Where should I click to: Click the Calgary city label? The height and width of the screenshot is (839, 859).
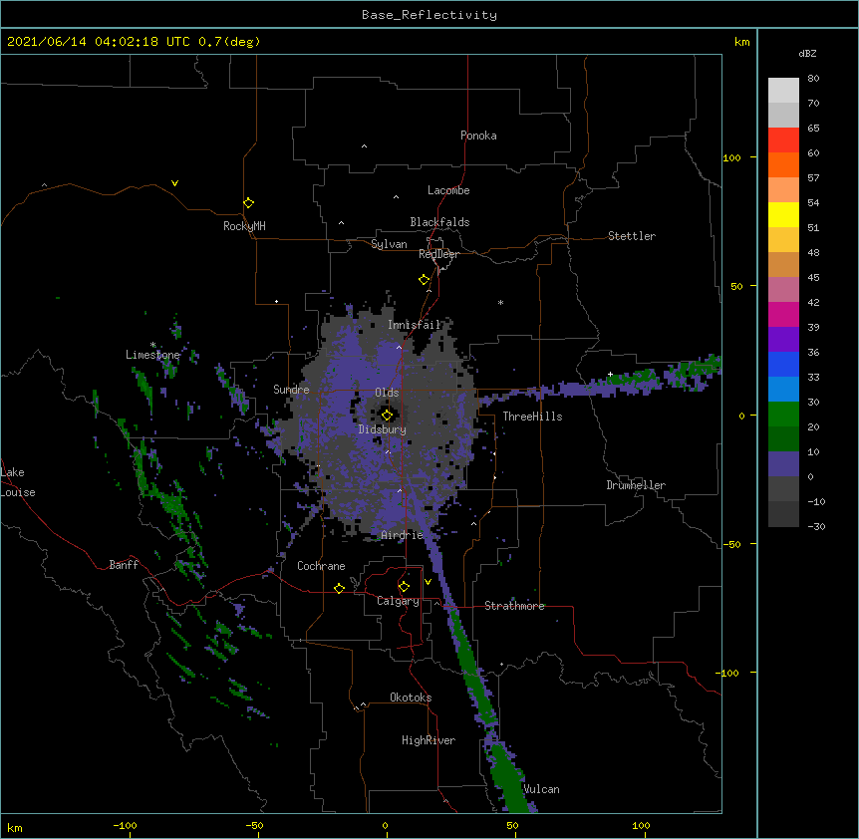pyautogui.click(x=398, y=601)
